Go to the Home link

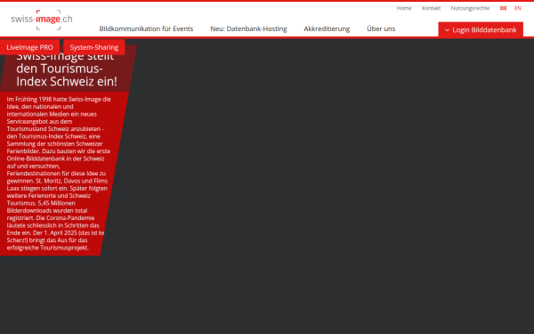[404, 8]
